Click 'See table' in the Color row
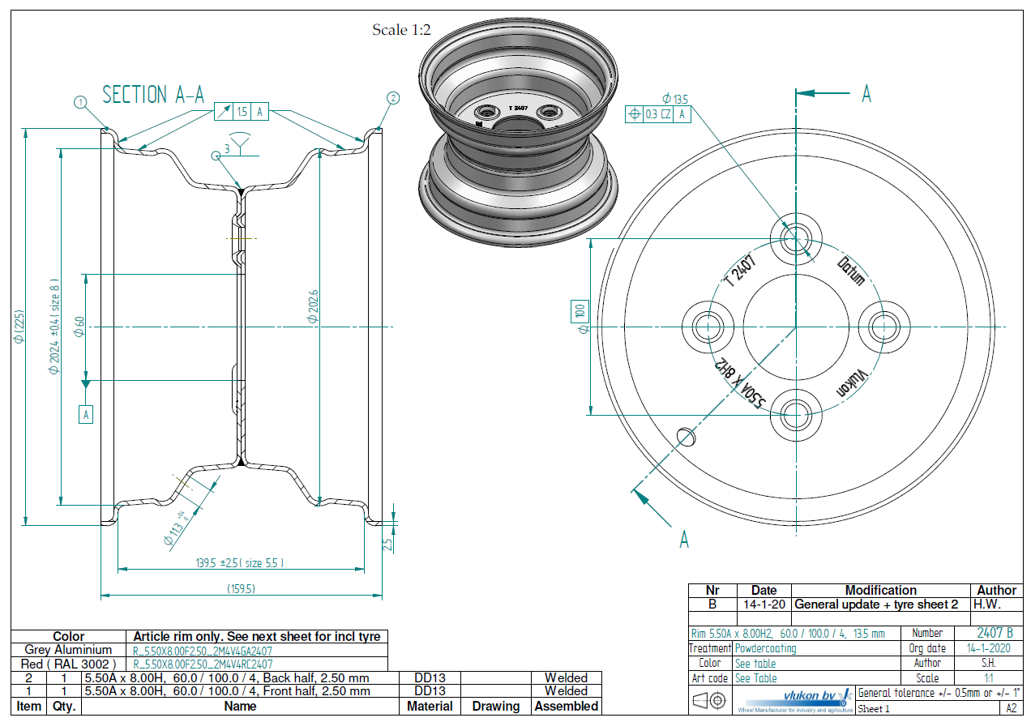The image size is (1031, 722). 755,663
